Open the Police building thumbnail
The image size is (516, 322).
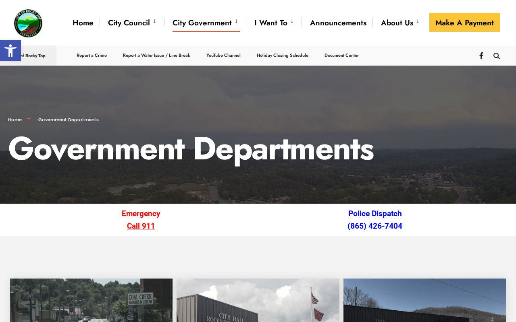pos(424,300)
